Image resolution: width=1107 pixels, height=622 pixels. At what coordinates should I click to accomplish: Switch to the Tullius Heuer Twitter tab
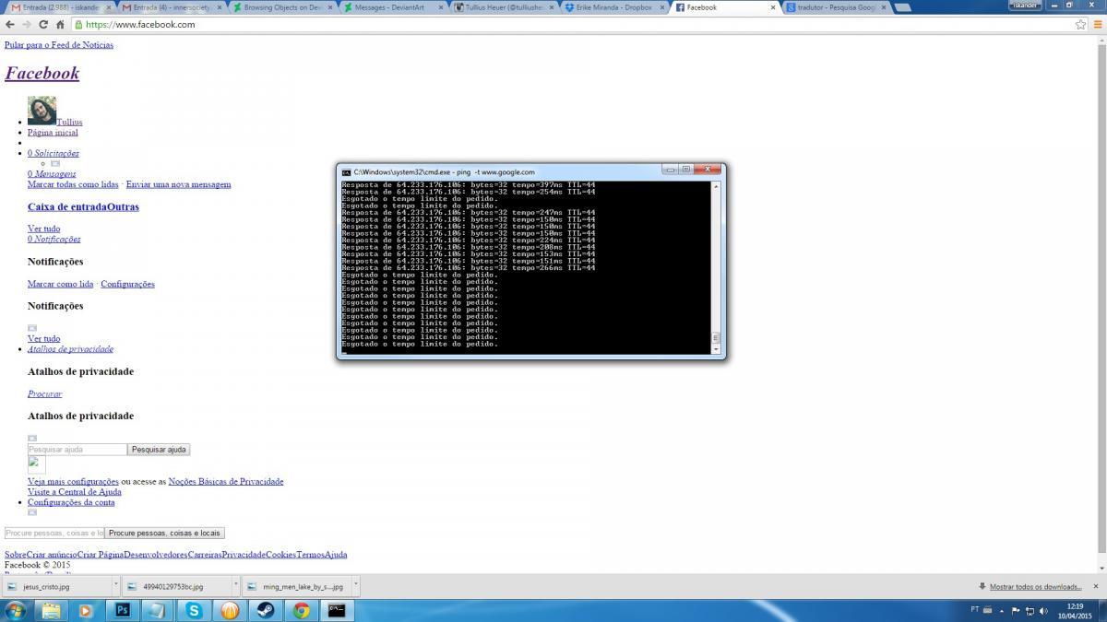click(504, 7)
